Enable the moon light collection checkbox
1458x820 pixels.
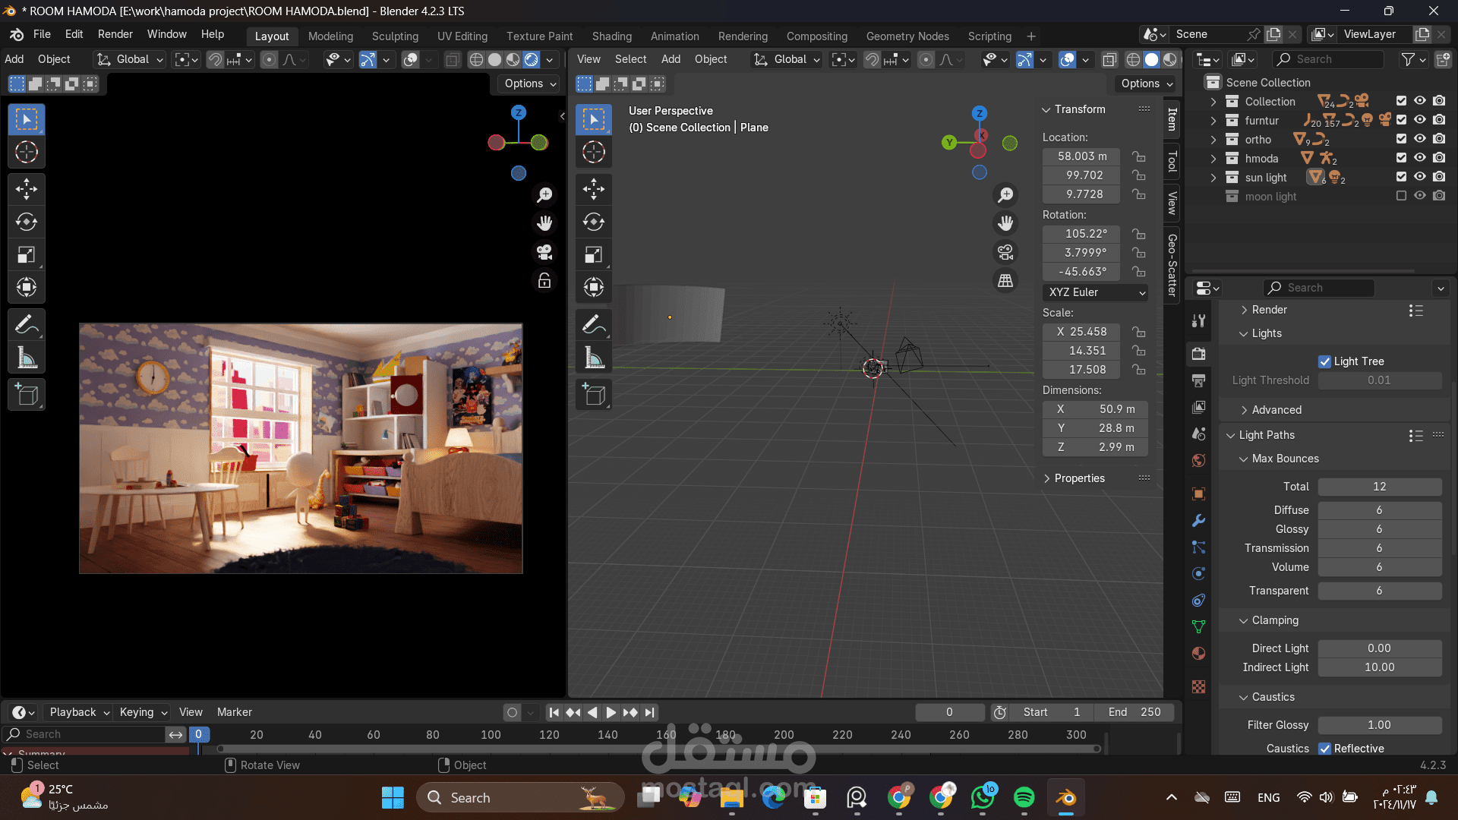click(x=1401, y=196)
